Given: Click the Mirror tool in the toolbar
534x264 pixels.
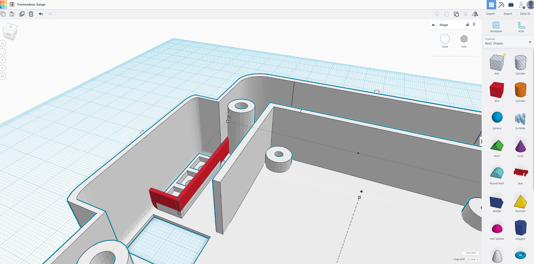Looking at the screenshot, I should click(475, 14).
